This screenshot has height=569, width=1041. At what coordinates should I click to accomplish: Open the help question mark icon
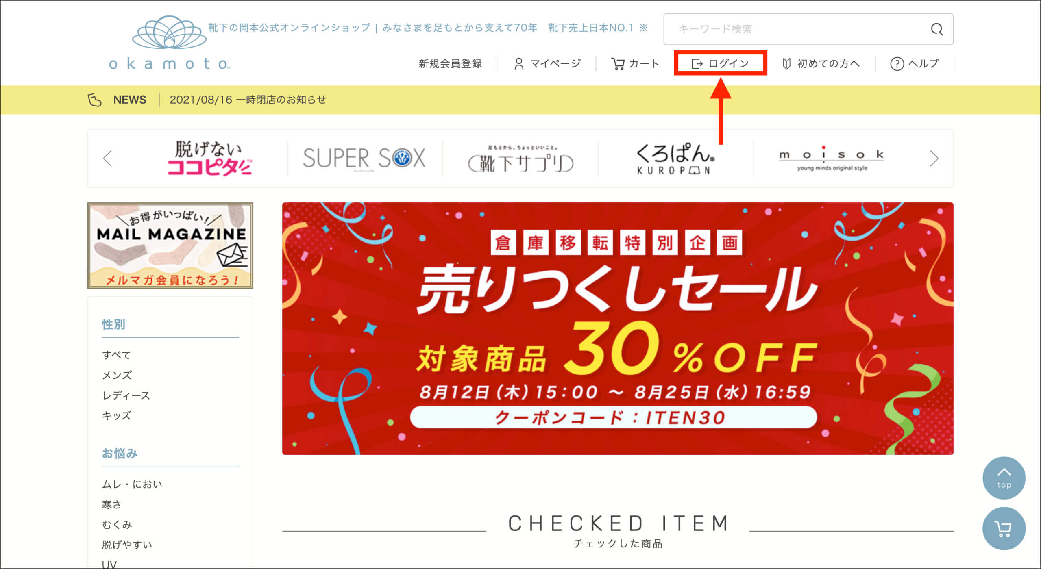(897, 64)
